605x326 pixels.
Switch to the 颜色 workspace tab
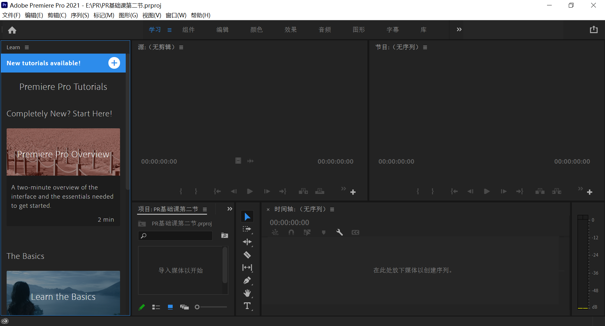[256, 30]
